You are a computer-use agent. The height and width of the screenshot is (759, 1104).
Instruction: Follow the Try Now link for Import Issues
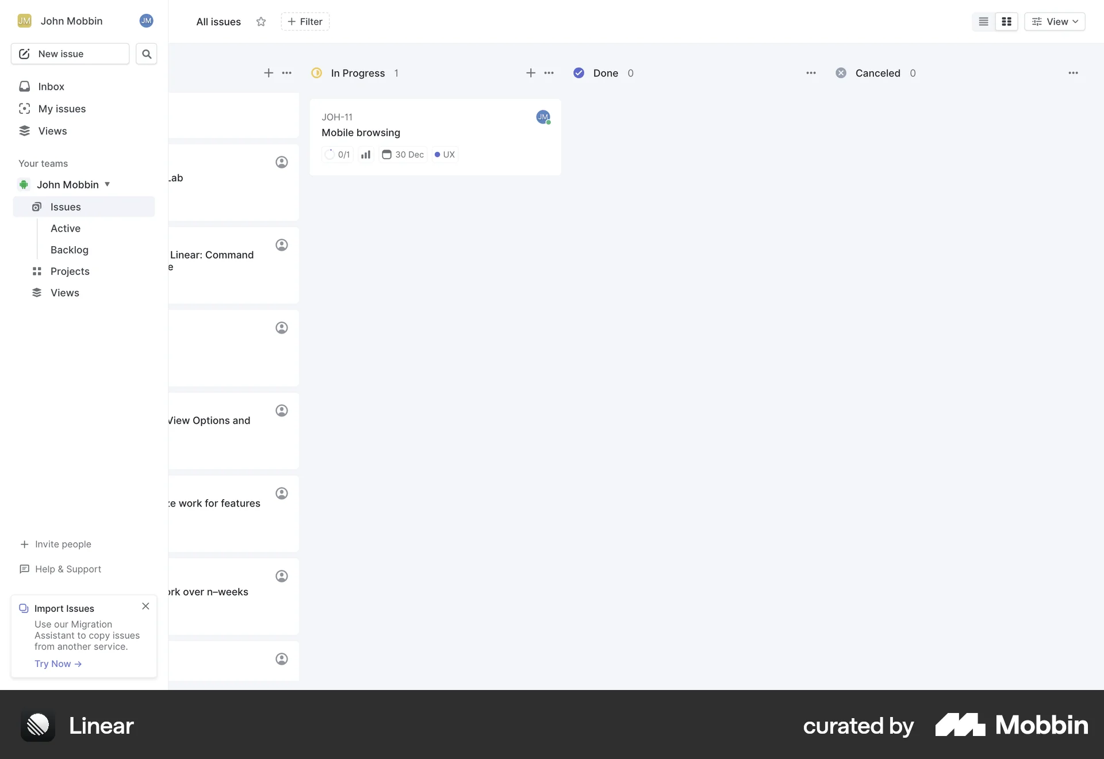[x=57, y=663]
